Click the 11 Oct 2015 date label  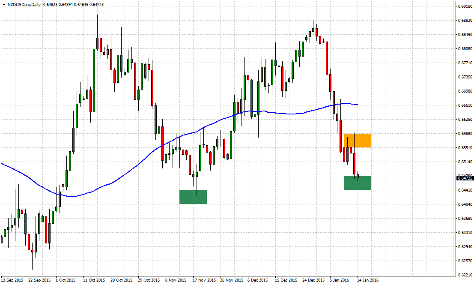coord(94,280)
